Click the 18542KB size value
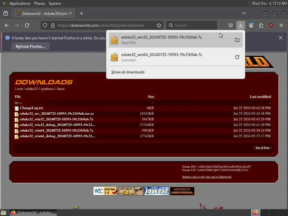 coord(147,114)
